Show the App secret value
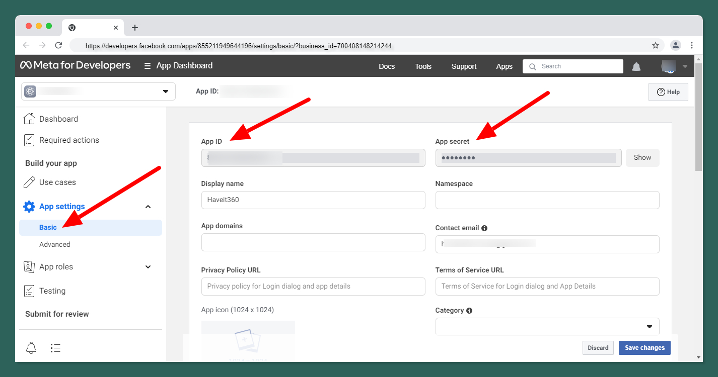 tap(642, 157)
